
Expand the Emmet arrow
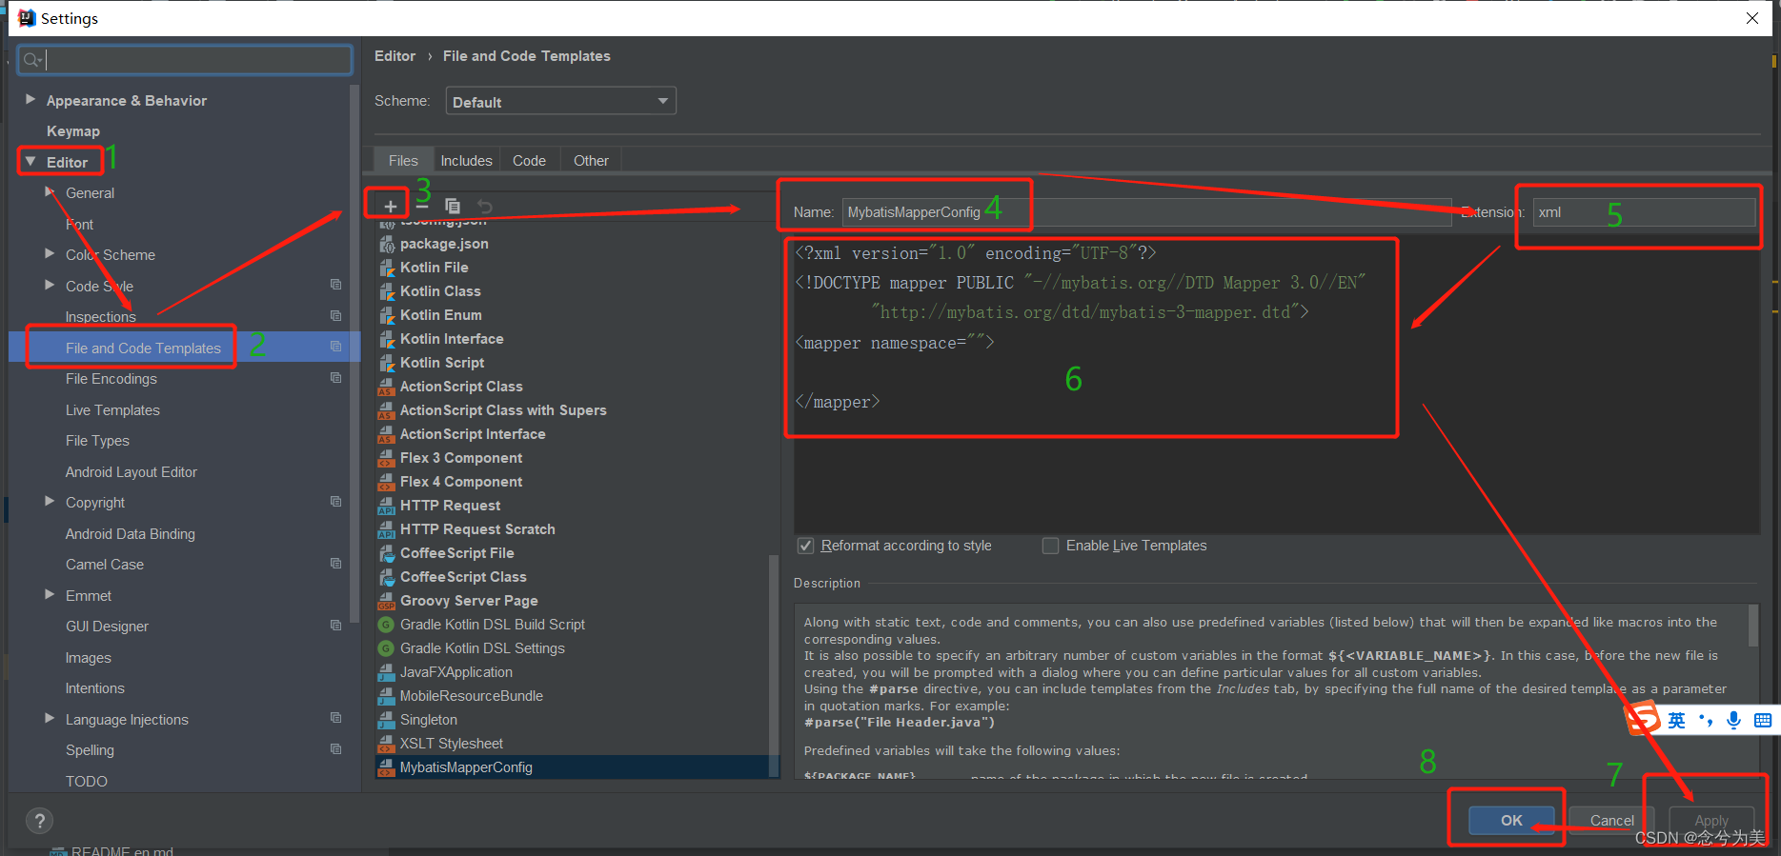[x=50, y=594]
